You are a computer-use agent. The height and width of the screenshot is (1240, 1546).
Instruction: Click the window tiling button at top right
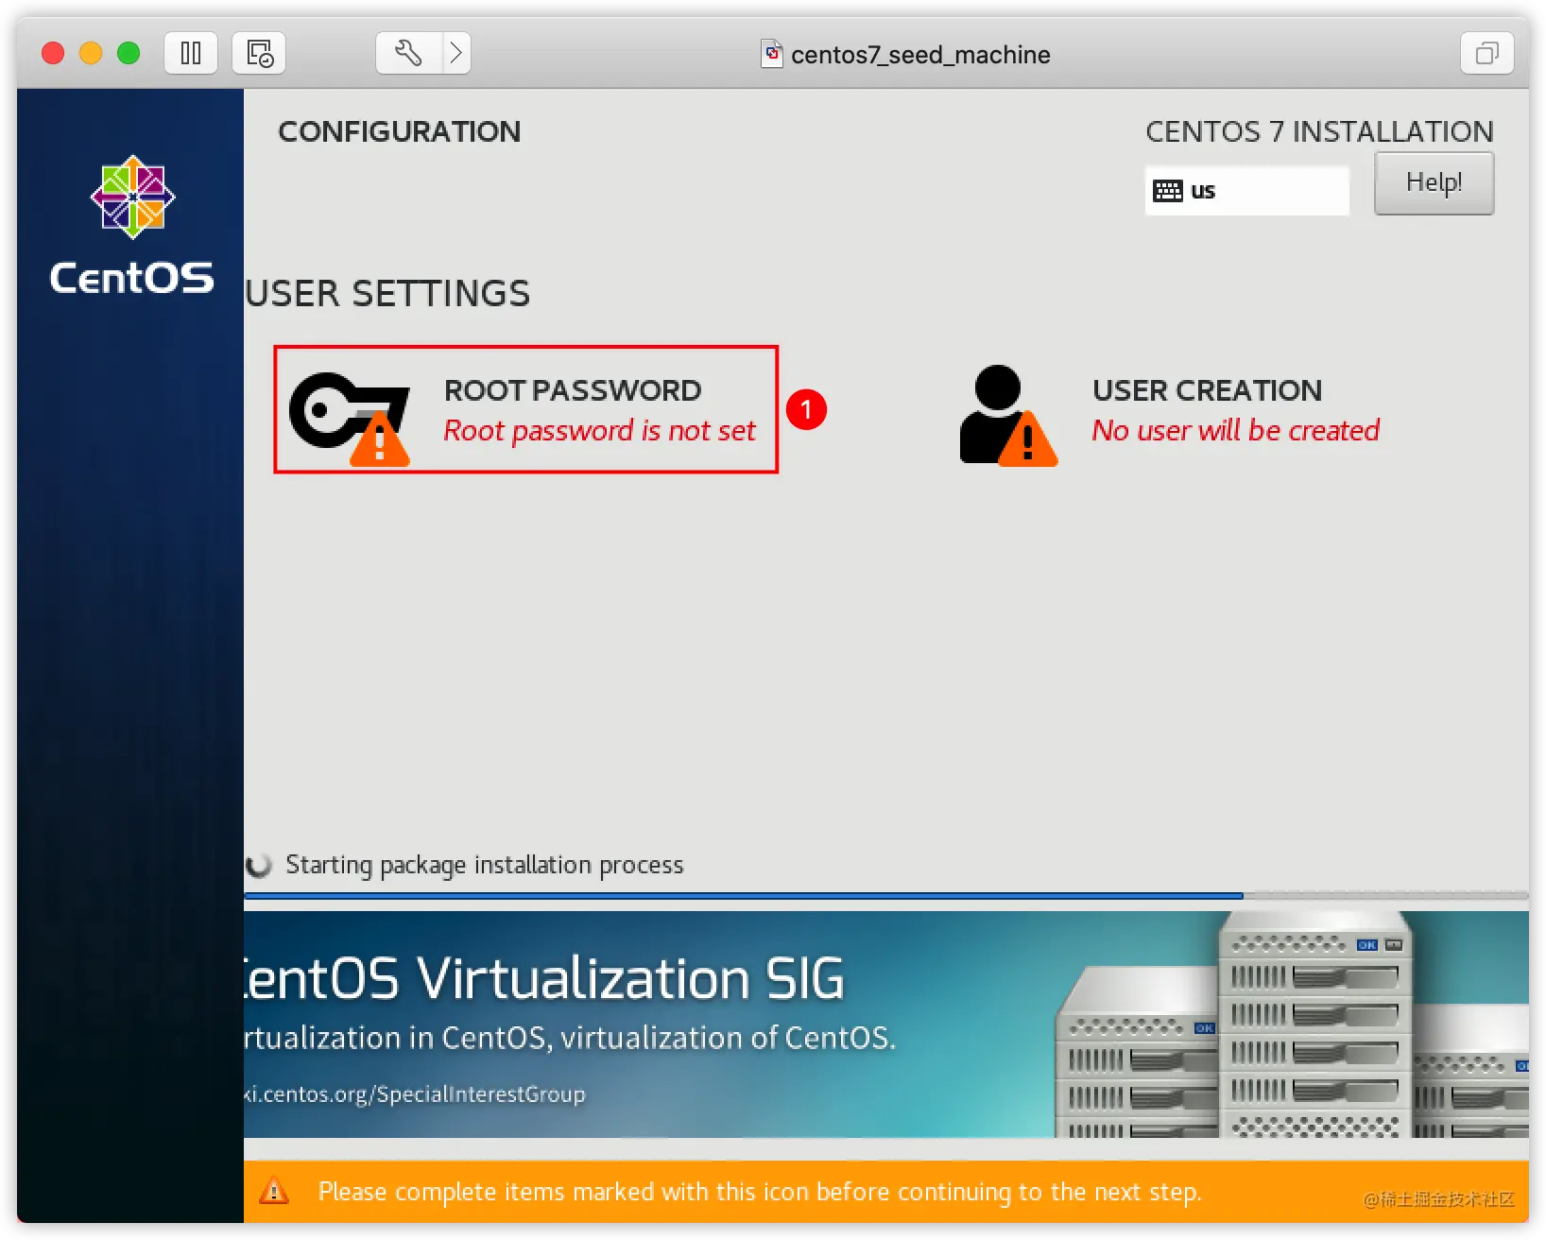click(1486, 53)
